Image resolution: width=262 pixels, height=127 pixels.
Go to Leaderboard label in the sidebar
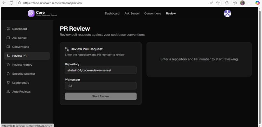click(21, 83)
